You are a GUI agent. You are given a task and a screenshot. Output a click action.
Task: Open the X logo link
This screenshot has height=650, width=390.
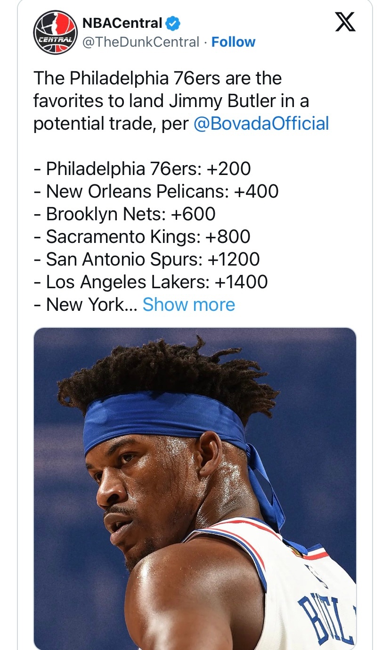click(x=345, y=22)
